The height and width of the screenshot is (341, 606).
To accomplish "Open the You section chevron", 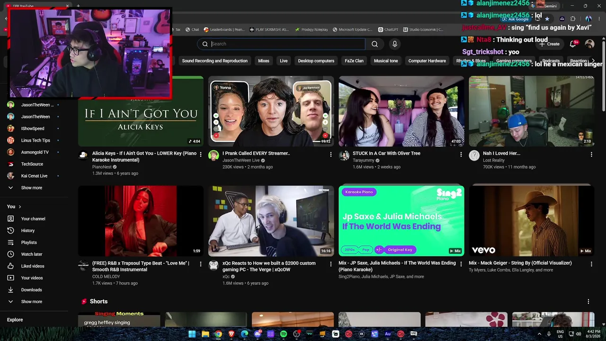I will coord(19,207).
